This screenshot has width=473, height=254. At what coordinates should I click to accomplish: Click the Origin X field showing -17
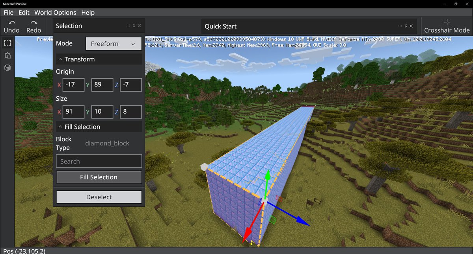pos(74,85)
